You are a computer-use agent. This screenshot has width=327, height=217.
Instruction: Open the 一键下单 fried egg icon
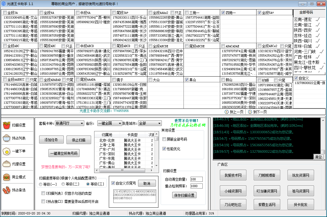pyautogui.click(x=6, y=151)
